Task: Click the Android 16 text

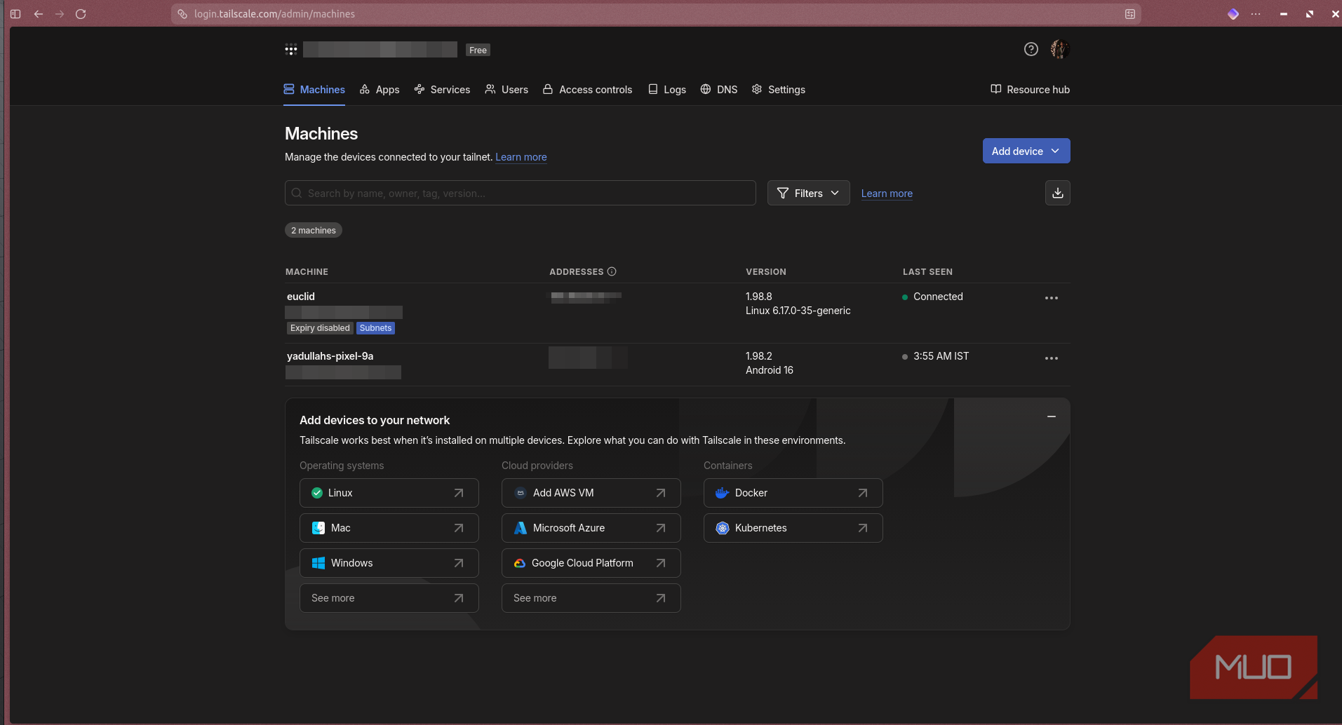Action: pyautogui.click(x=769, y=370)
